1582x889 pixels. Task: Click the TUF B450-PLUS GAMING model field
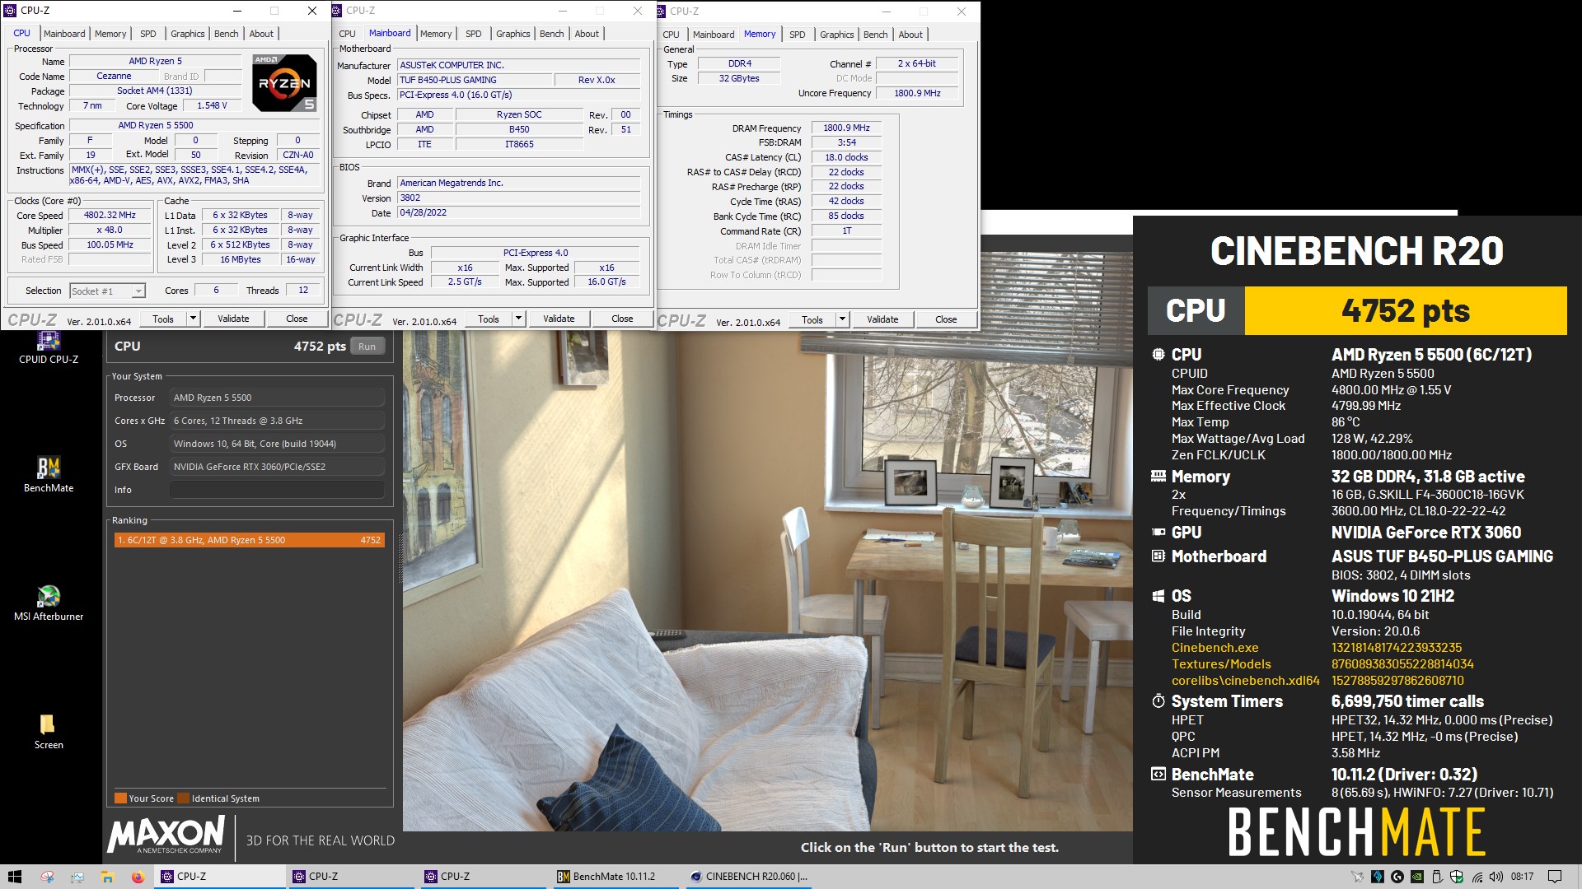click(474, 80)
